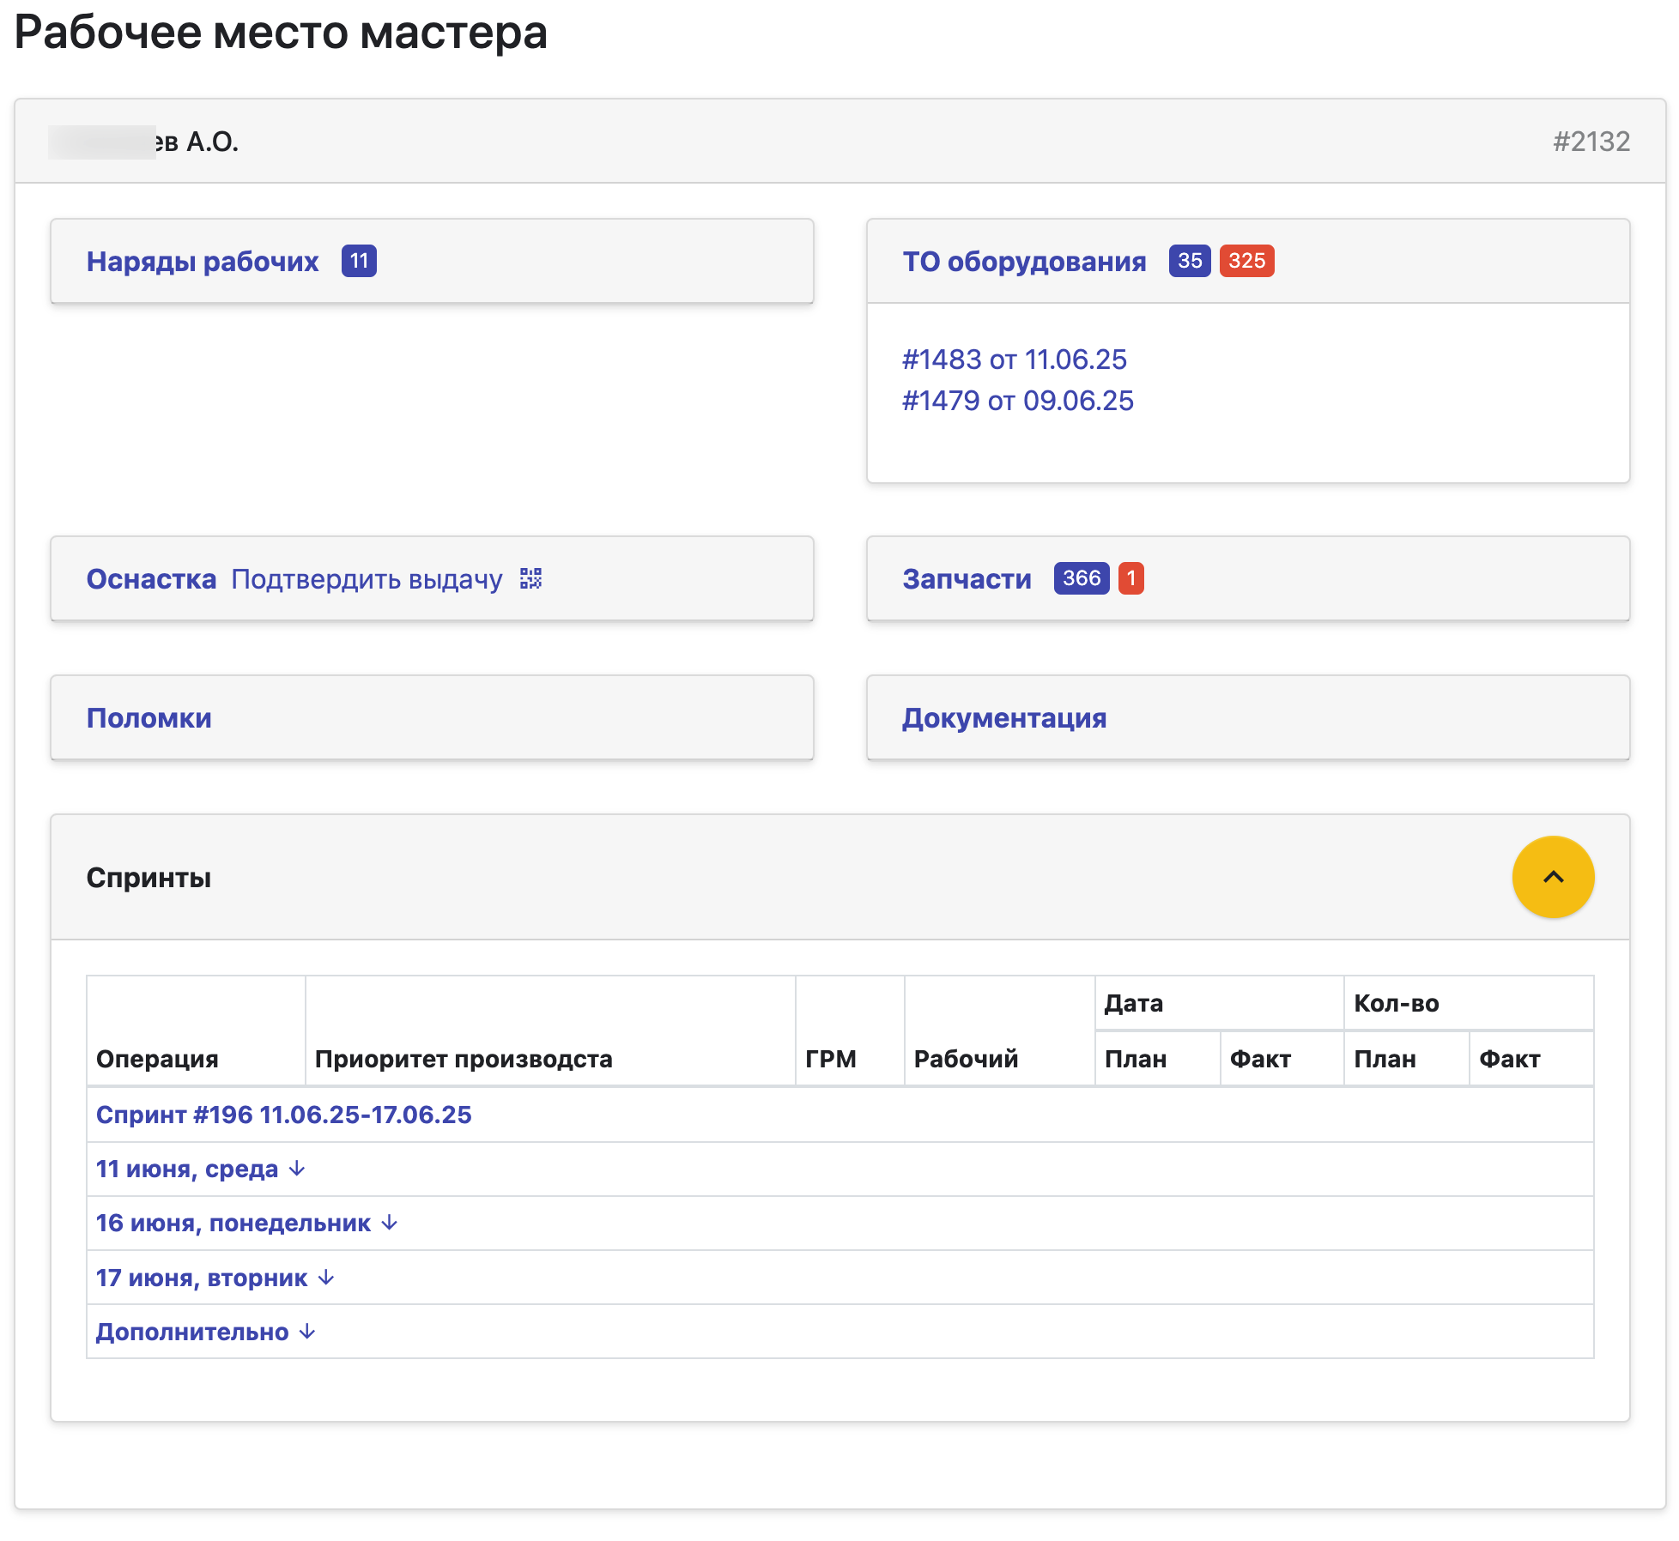Image resolution: width=1679 pixels, height=1541 pixels.
Task: Click the #2132 identifier in the header
Action: pos(1591,142)
